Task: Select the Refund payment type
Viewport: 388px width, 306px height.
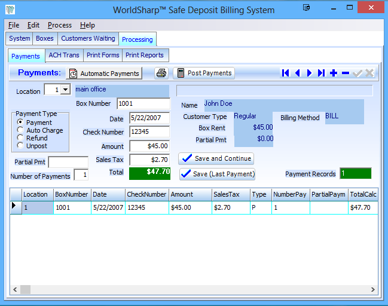Action: pos(20,138)
